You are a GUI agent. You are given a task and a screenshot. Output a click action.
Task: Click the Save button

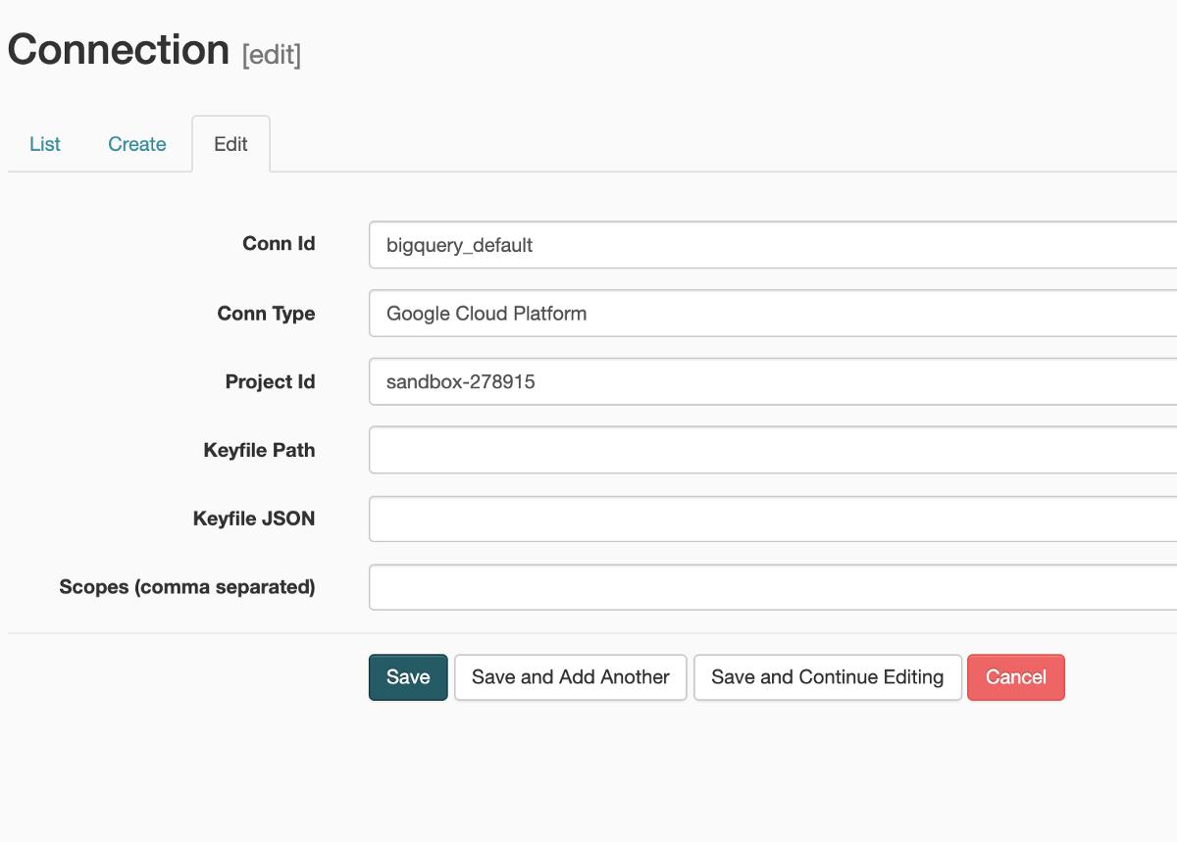click(407, 676)
